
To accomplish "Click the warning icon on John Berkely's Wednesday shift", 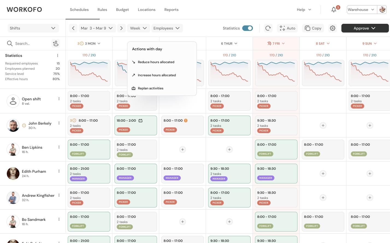I will 186,120.
